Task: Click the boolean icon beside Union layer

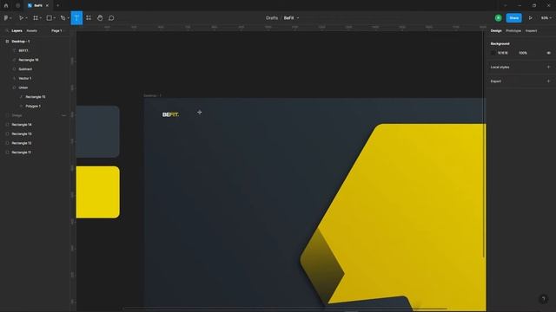Action: 14,88
